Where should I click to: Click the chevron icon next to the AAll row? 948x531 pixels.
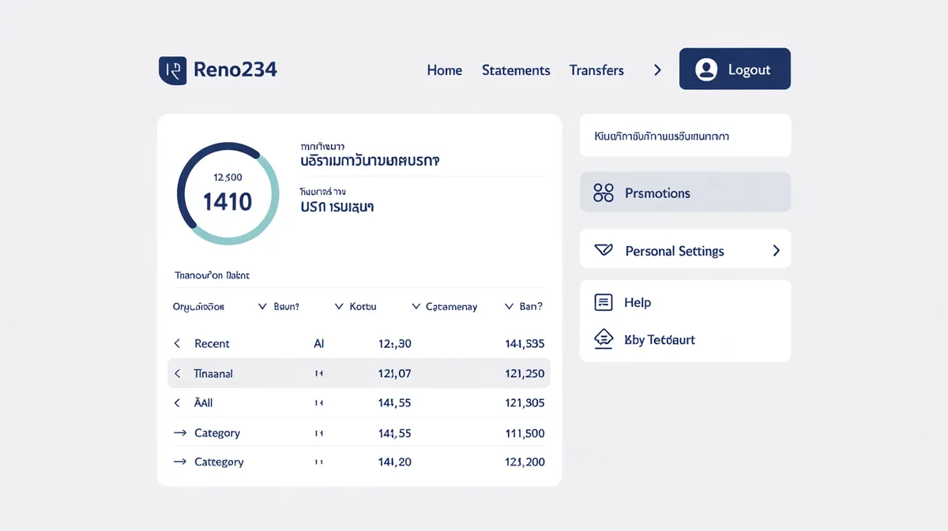pyautogui.click(x=176, y=402)
